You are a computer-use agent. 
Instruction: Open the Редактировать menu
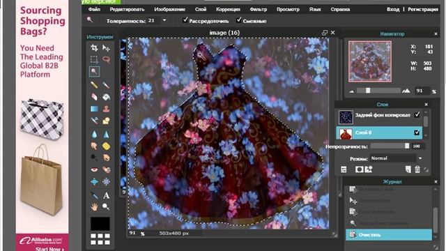[127, 9]
